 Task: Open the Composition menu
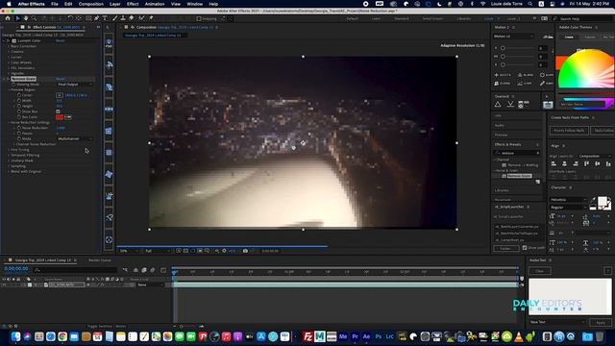point(91,4)
